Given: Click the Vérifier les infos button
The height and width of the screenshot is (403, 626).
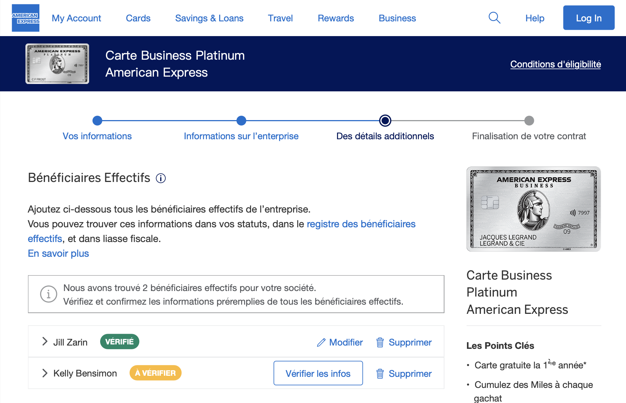Looking at the screenshot, I should (318, 373).
